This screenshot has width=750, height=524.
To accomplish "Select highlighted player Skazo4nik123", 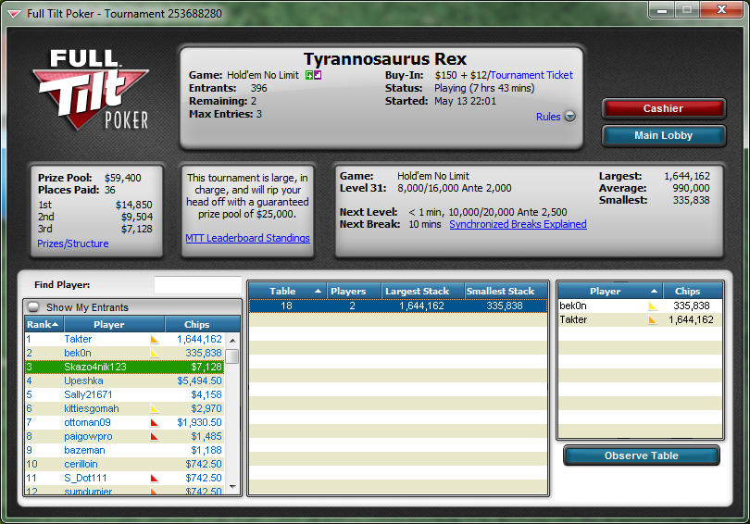I will (x=124, y=367).
